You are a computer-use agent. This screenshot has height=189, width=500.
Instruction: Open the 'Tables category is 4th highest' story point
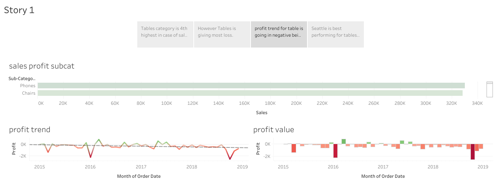(x=165, y=34)
